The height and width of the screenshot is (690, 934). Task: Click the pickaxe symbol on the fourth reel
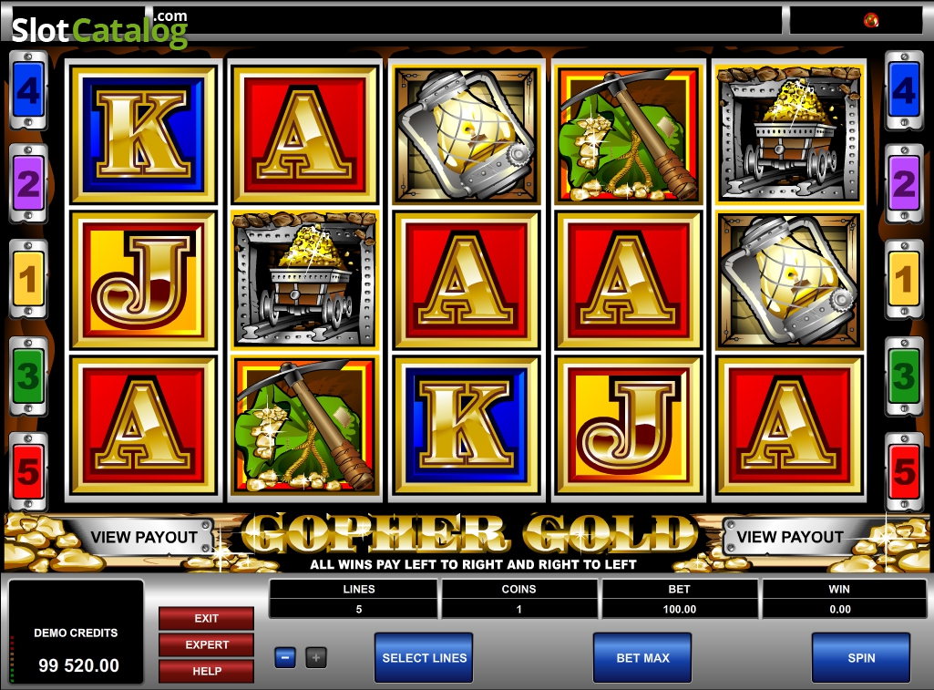[629, 135]
